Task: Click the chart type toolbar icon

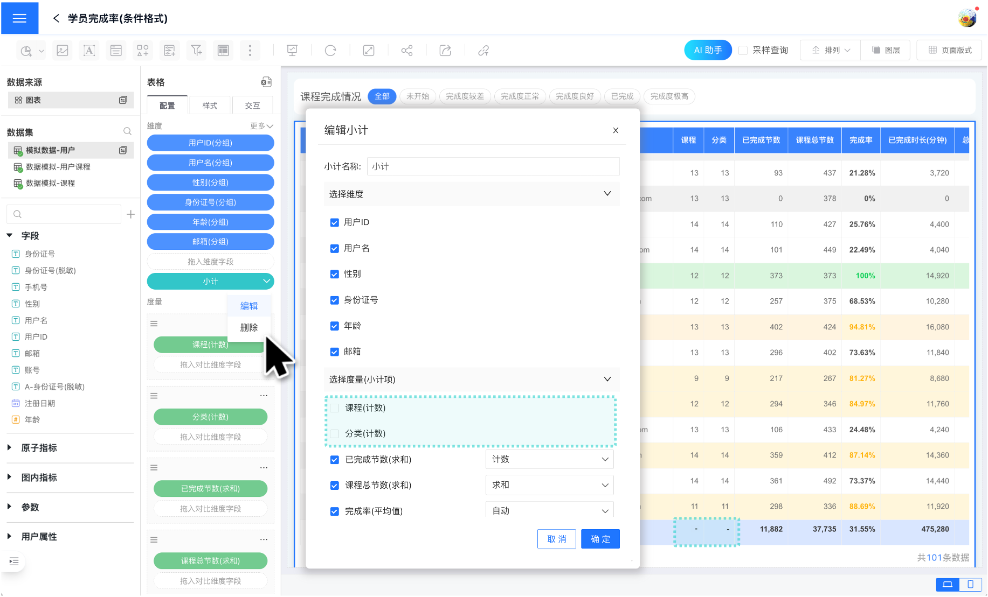Action: [x=26, y=51]
